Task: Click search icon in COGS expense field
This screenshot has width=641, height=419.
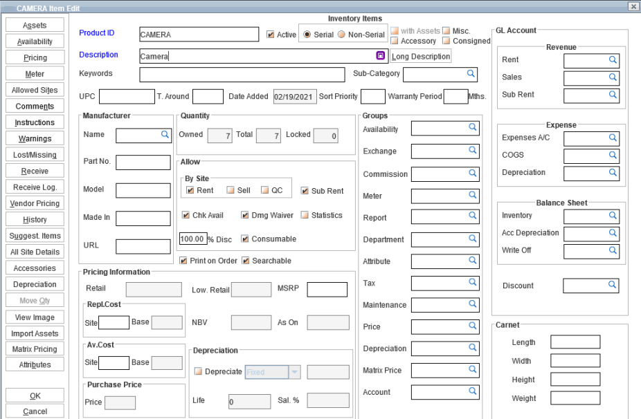Action: click(x=612, y=155)
